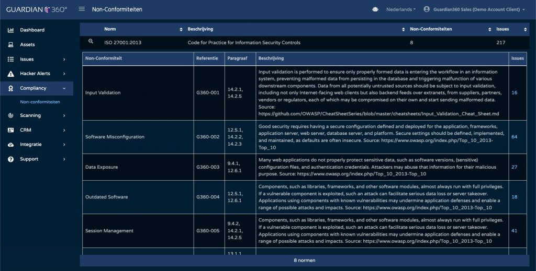Click reference G360-002
Viewport: 536px width, 271px height.
tap(208, 137)
